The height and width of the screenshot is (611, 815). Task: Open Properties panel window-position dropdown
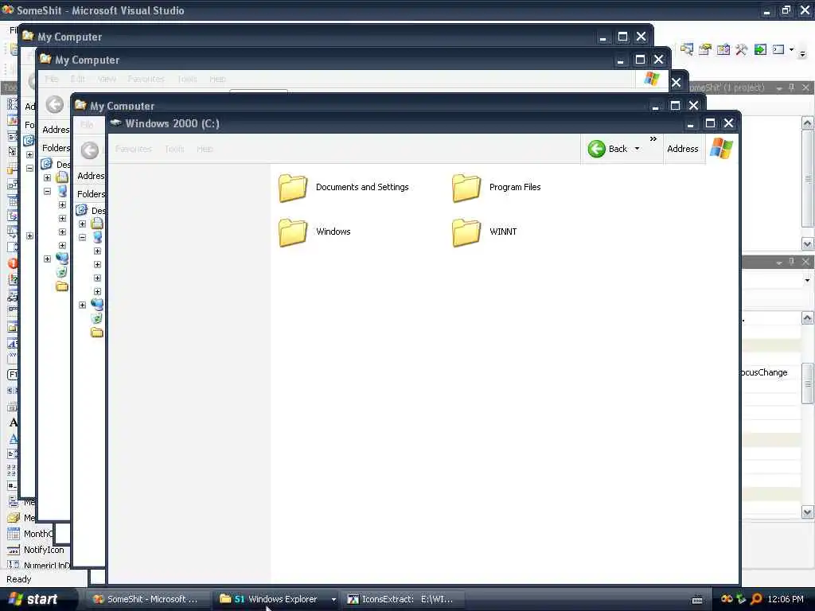(x=779, y=263)
